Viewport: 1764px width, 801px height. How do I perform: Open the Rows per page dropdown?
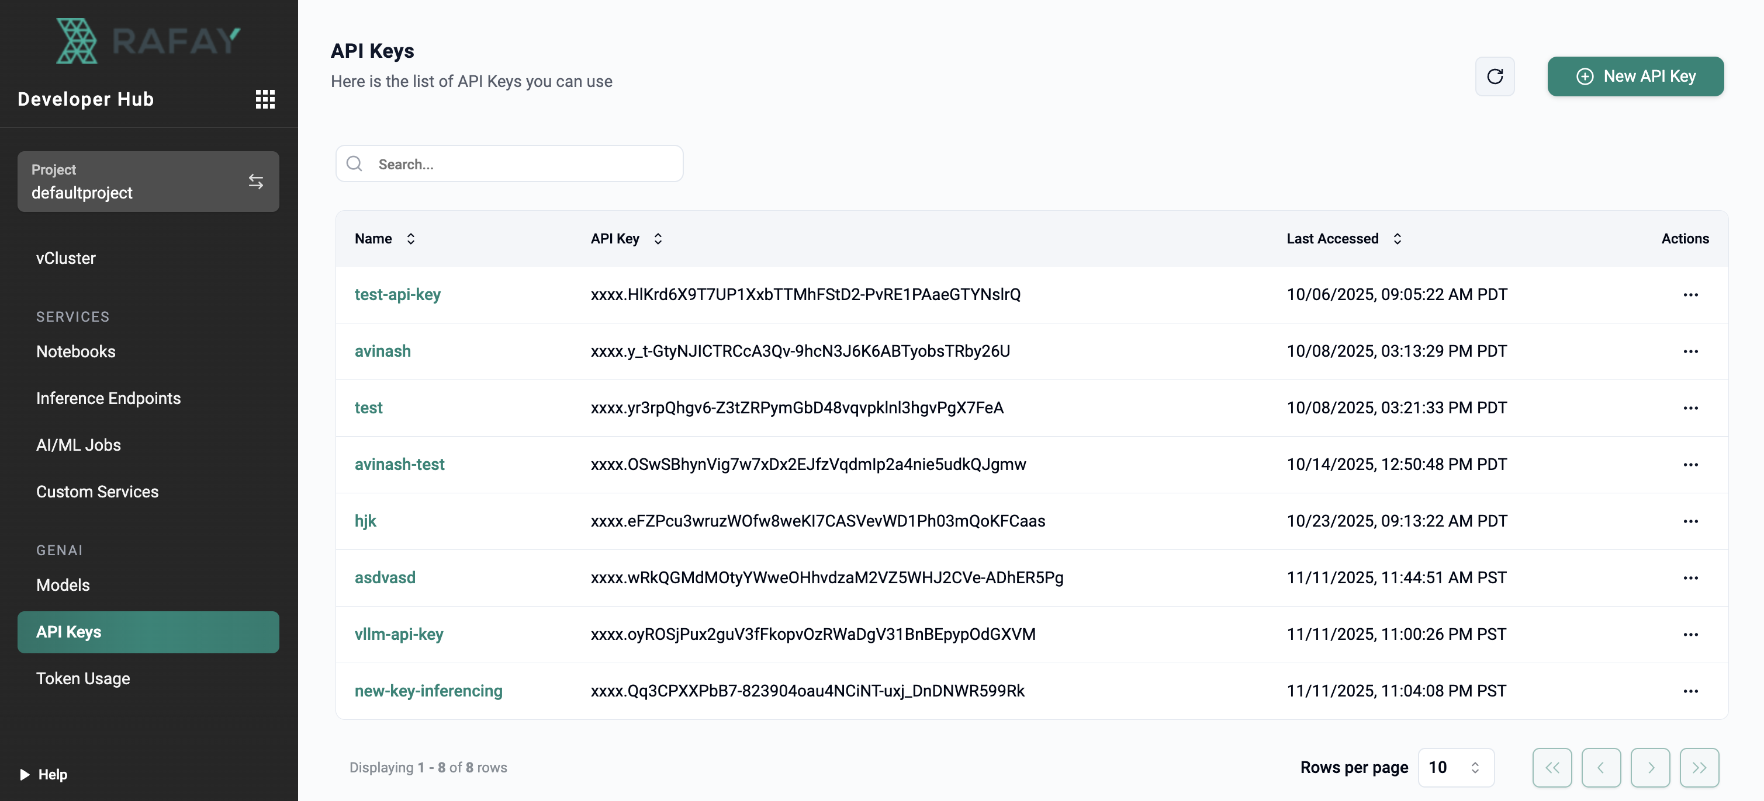(x=1455, y=768)
